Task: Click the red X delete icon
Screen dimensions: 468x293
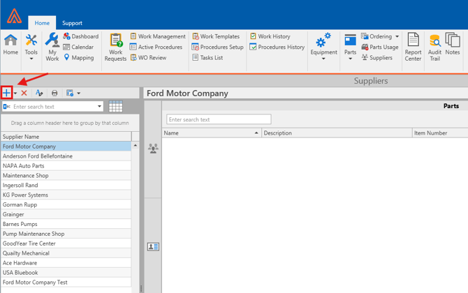Action: pos(24,93)
